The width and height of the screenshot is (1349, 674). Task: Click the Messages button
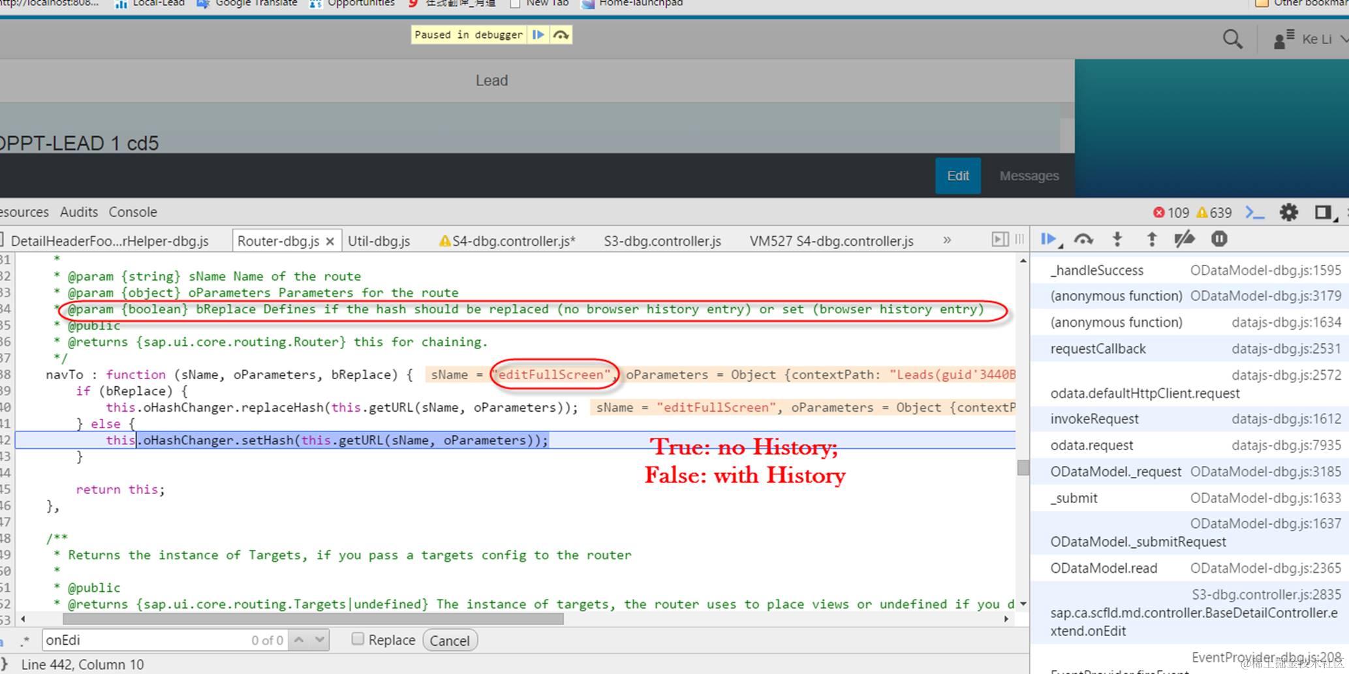[1029, 176]
